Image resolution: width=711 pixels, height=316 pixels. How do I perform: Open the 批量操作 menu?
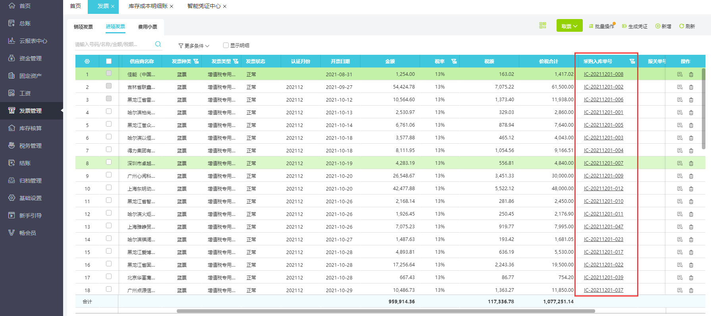click(x=601, y=26)
